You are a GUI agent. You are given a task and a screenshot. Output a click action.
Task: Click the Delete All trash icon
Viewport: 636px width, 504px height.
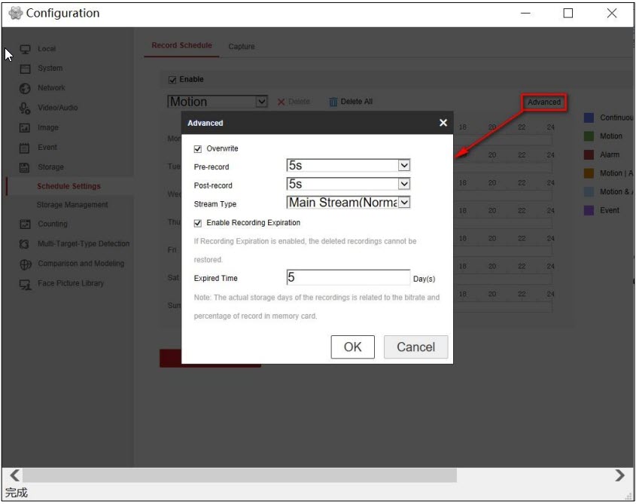click(333, 102)
